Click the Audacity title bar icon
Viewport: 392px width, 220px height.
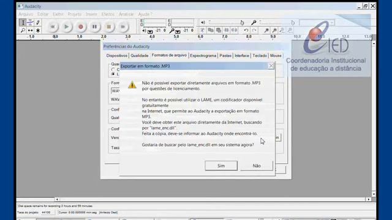[x=20, y=6]
